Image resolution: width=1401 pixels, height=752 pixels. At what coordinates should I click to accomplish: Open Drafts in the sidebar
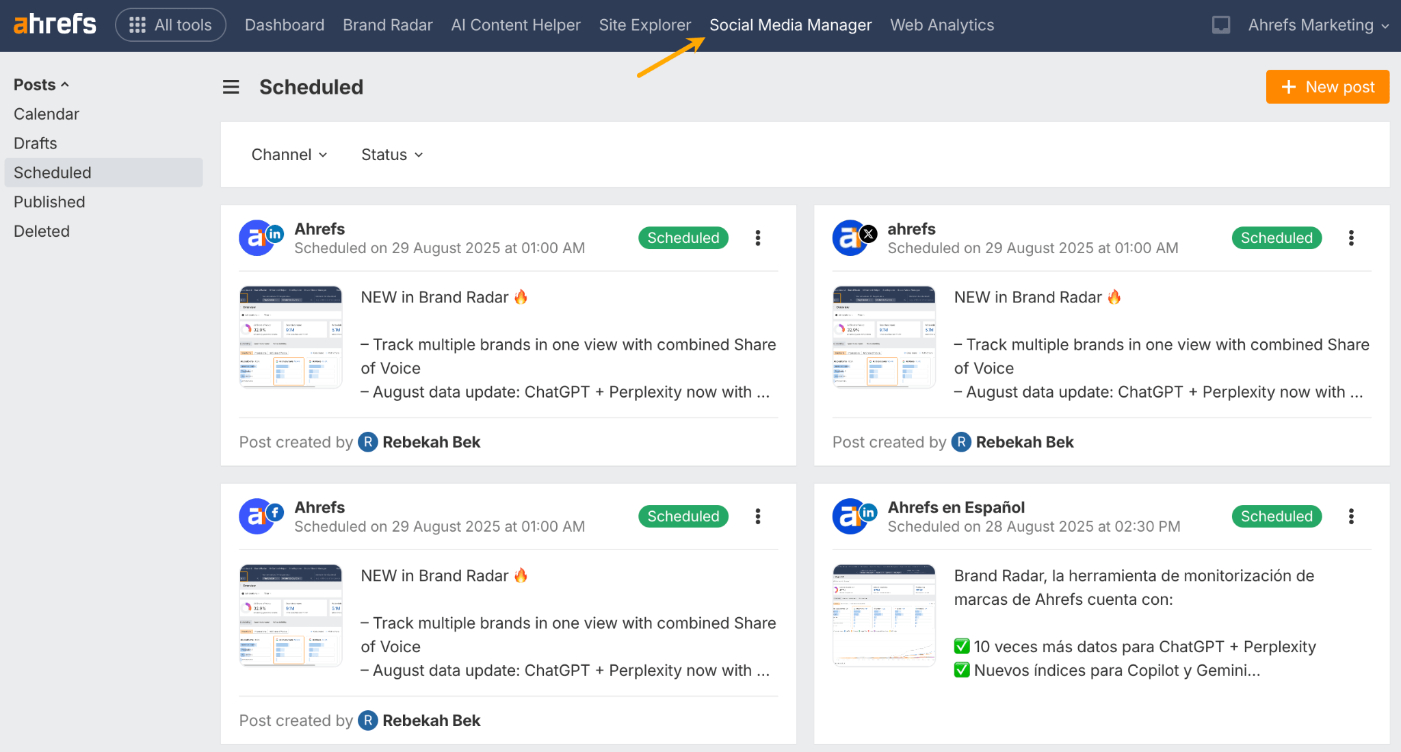[36, 143]
